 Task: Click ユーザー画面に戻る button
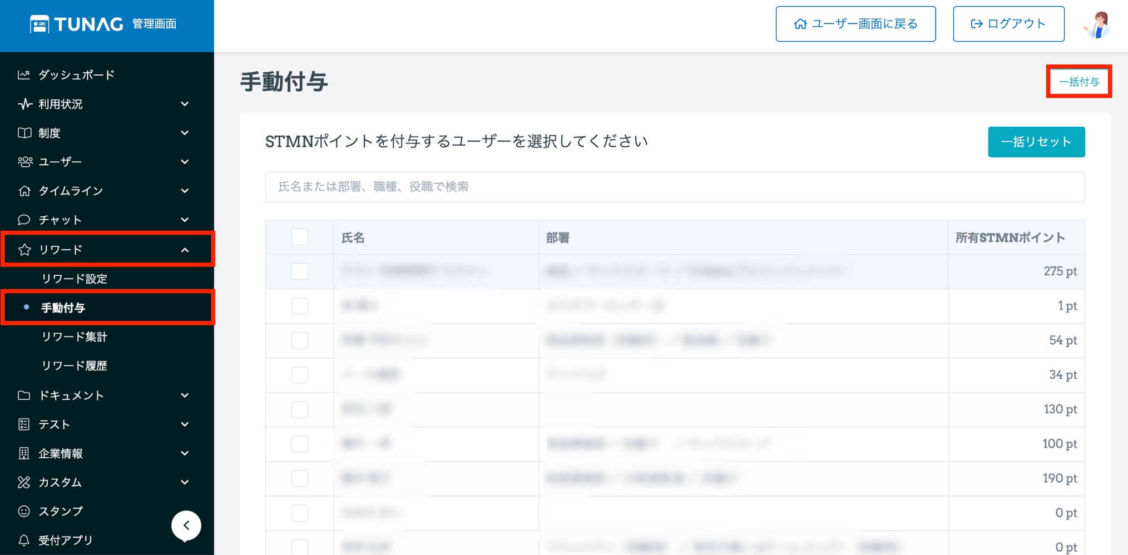coord(855,24)
